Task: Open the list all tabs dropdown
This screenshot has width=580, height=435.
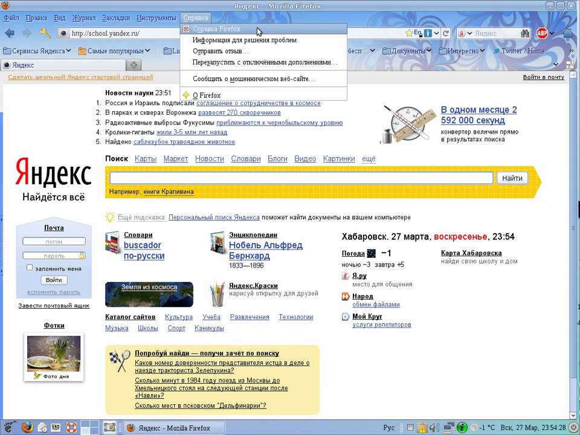Action: pyautogui.click(x=556, y=65)
